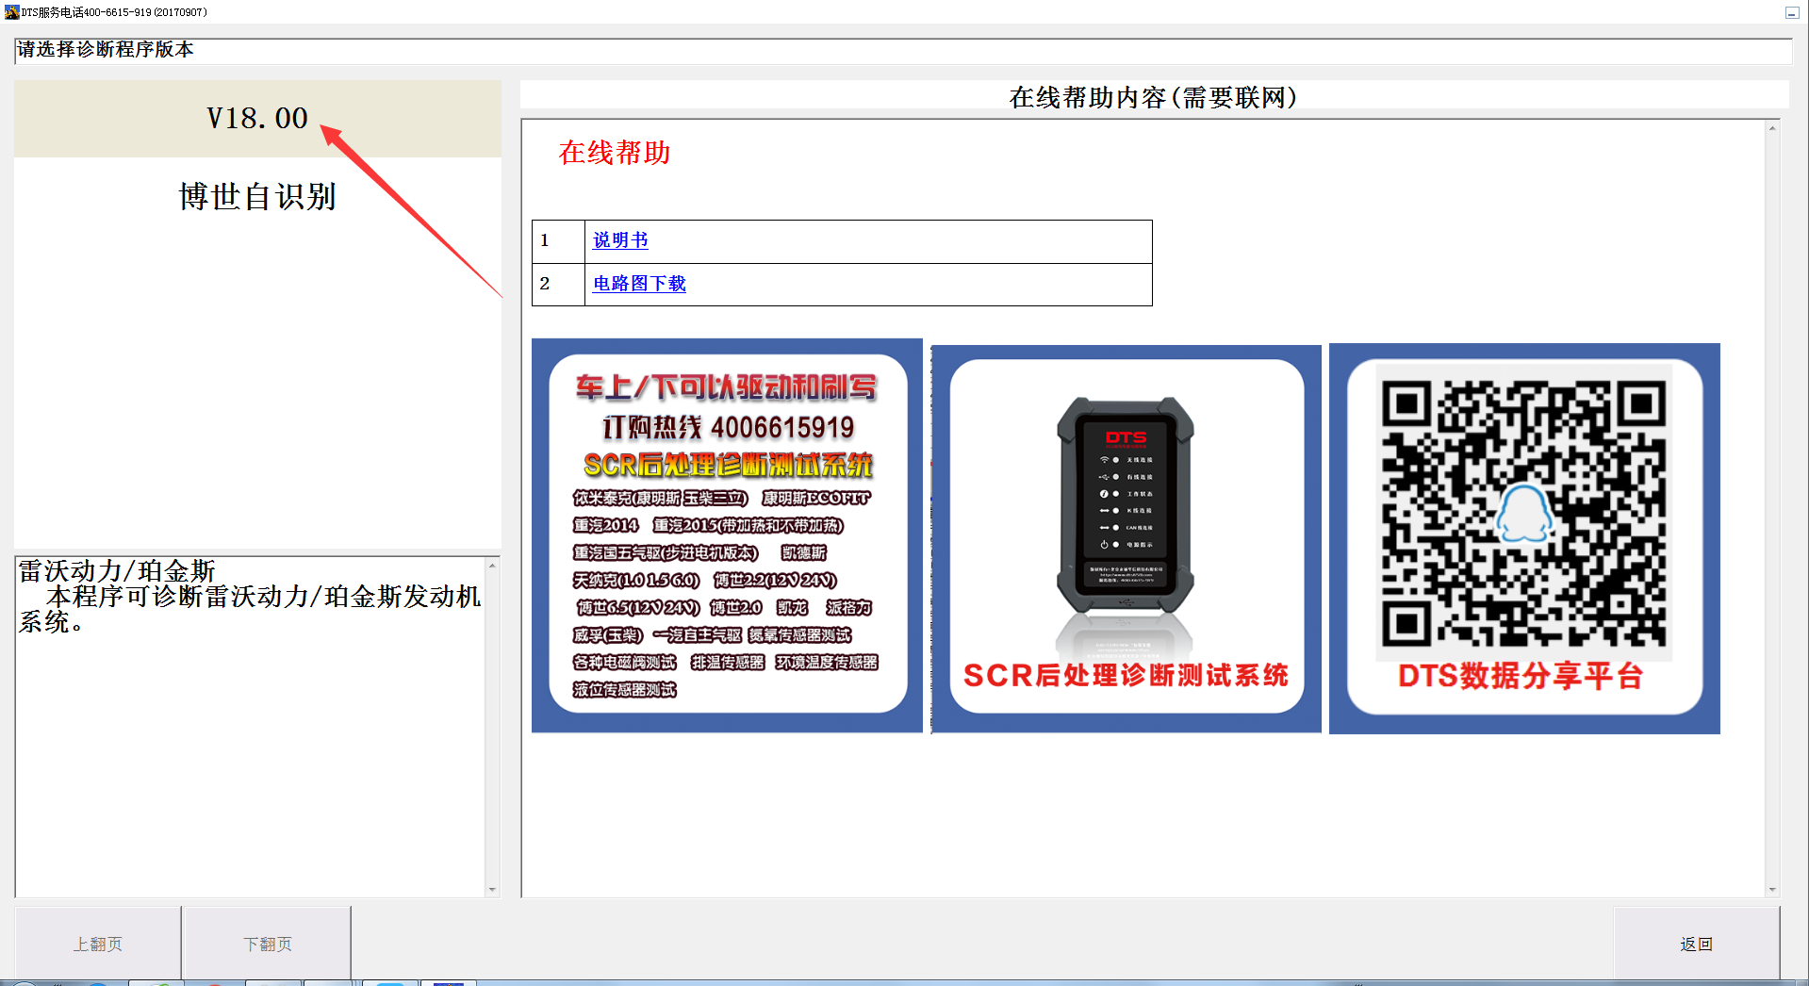Minimize the DTS window
Screen dimensions: 1809x986
[x=1792, y=12]
